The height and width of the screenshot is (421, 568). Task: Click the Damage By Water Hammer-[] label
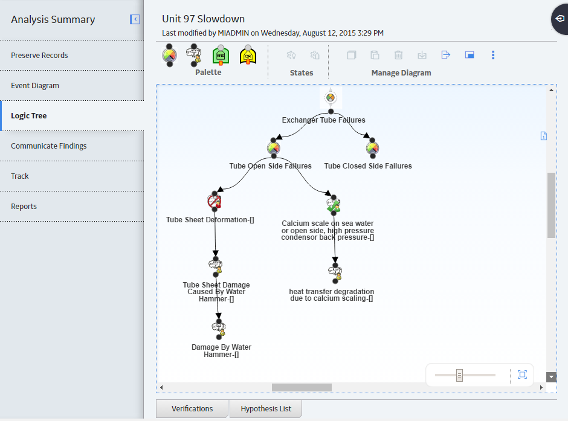point(221,350)
